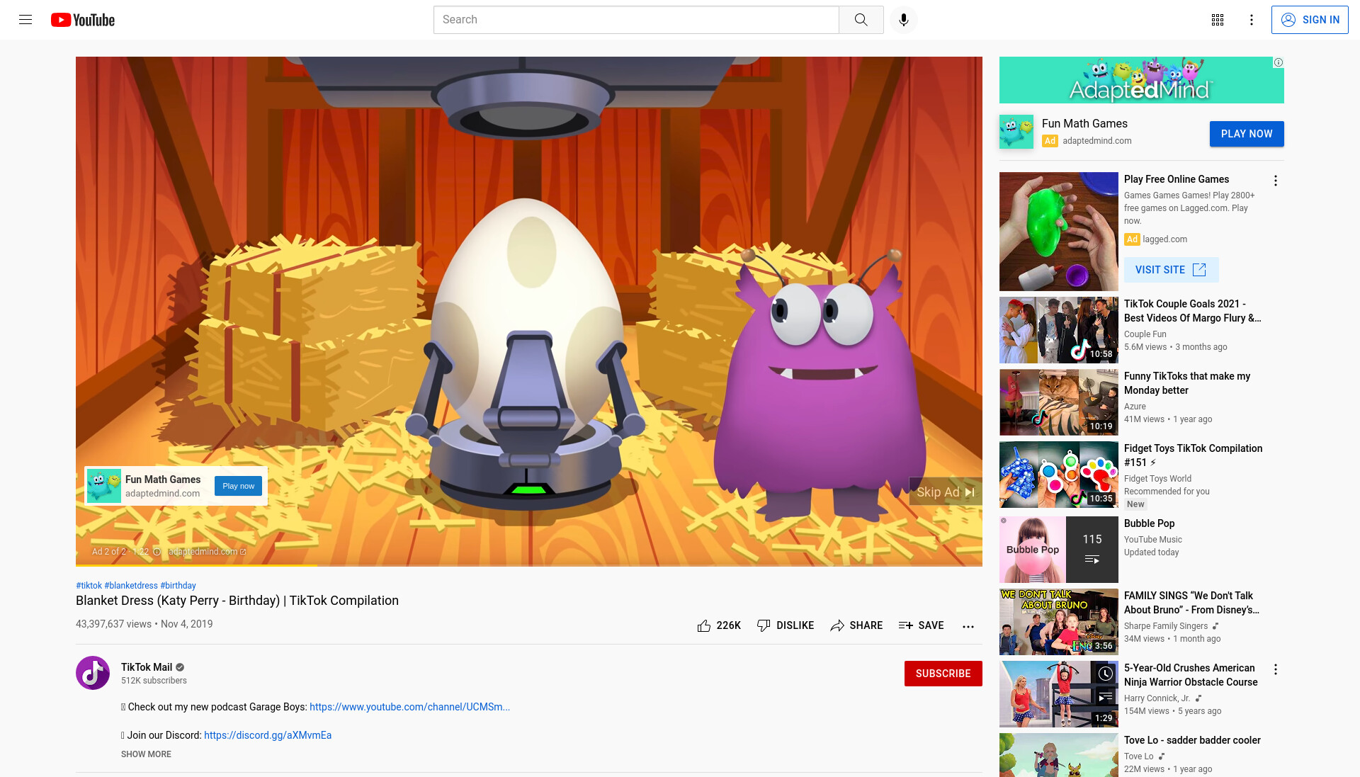Open the hamburger guide menu

[x=25, y=20]
